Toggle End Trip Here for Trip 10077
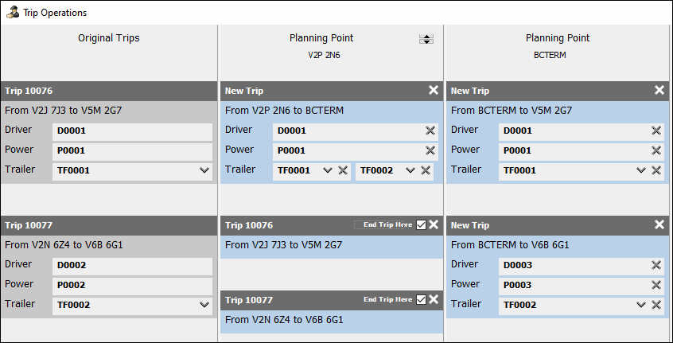 tap(422, 300)
